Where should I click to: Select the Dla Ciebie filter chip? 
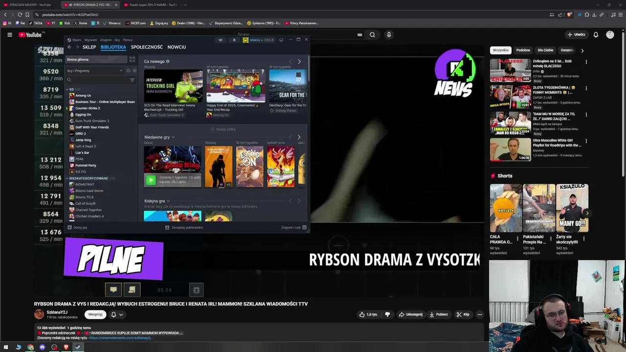pos(545,50)
